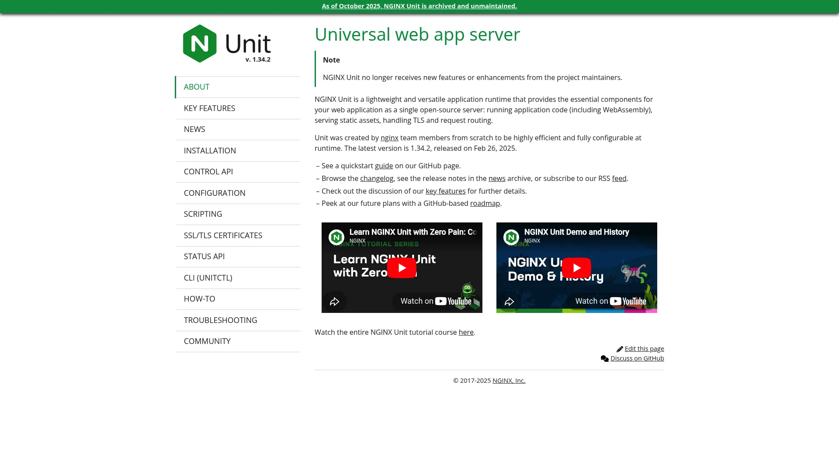Click the pencil icon beside Edit this page

click(620, 349)
